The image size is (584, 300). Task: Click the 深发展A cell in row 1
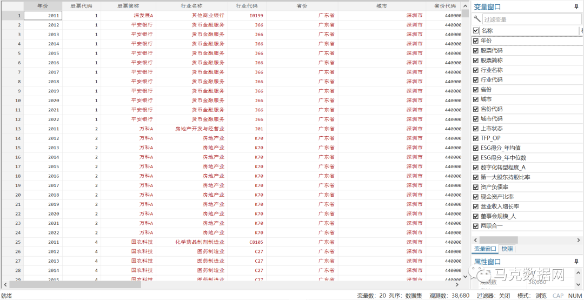point(128,15)
